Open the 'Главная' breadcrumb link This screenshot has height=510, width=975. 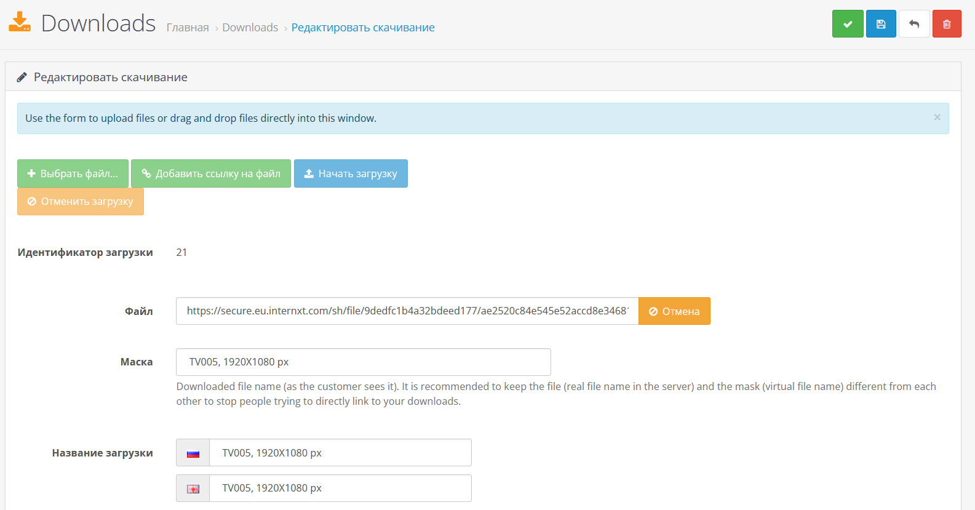pos(188,28)
